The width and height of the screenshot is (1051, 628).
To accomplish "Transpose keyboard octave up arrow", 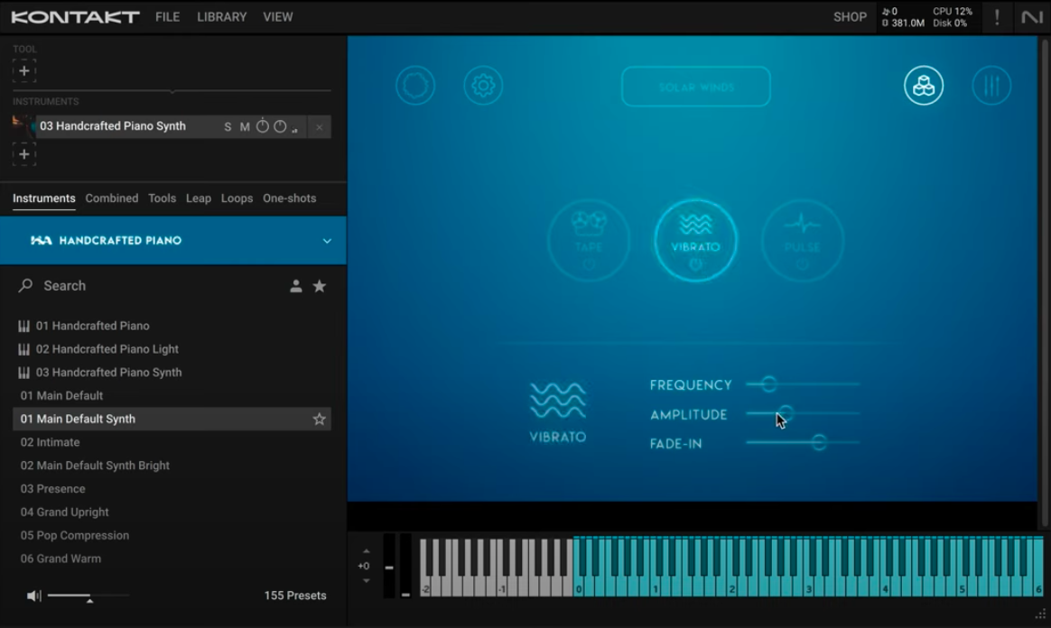I will tap(366, 551).
